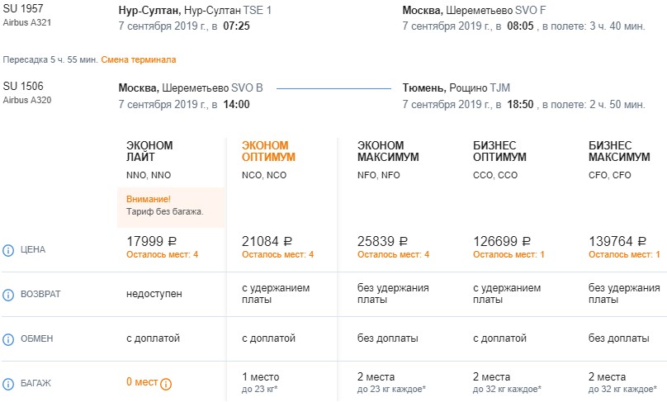Screen dimensions: 667x402
Task: Choose the 25839 ₽ price
Action: click(x=383, y=242)
